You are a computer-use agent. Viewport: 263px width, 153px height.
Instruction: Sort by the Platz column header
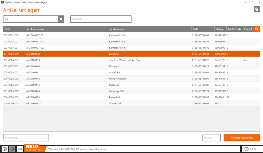tap(14, 29)
